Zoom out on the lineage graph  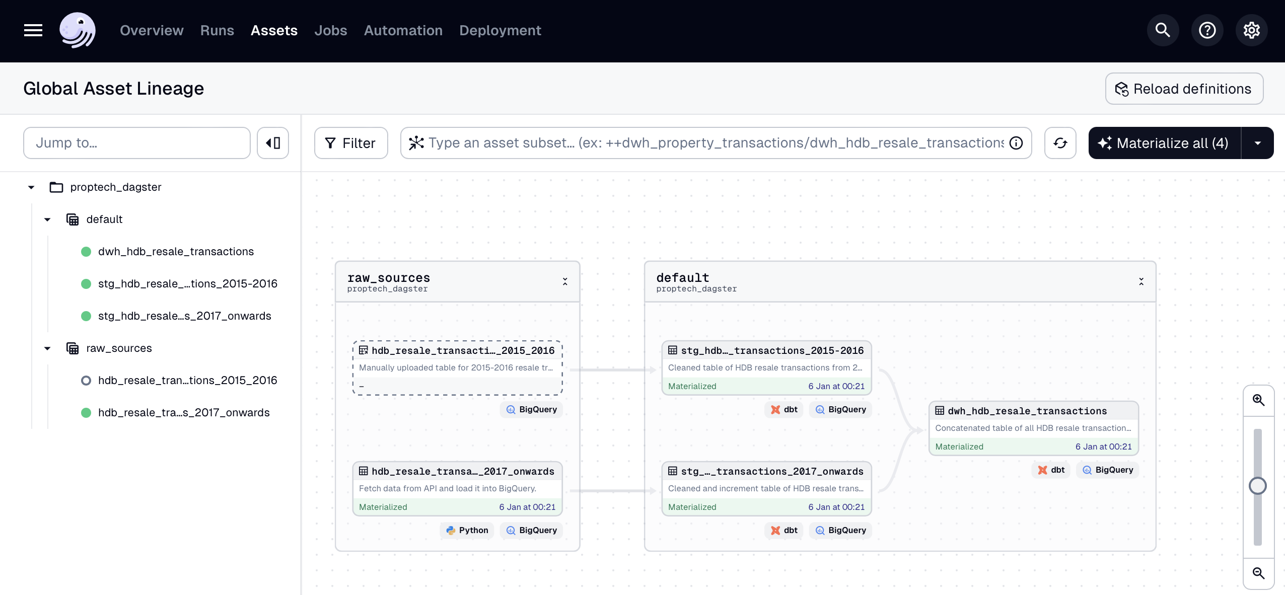point(1258,573)
